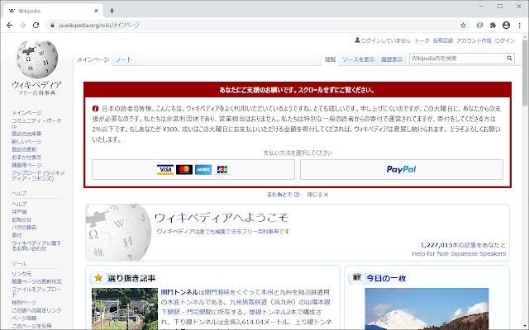The height and width of the screenshot is (330, 529).
Task: Select the 閲覧 view tab
Action: (x=330, y=59)
